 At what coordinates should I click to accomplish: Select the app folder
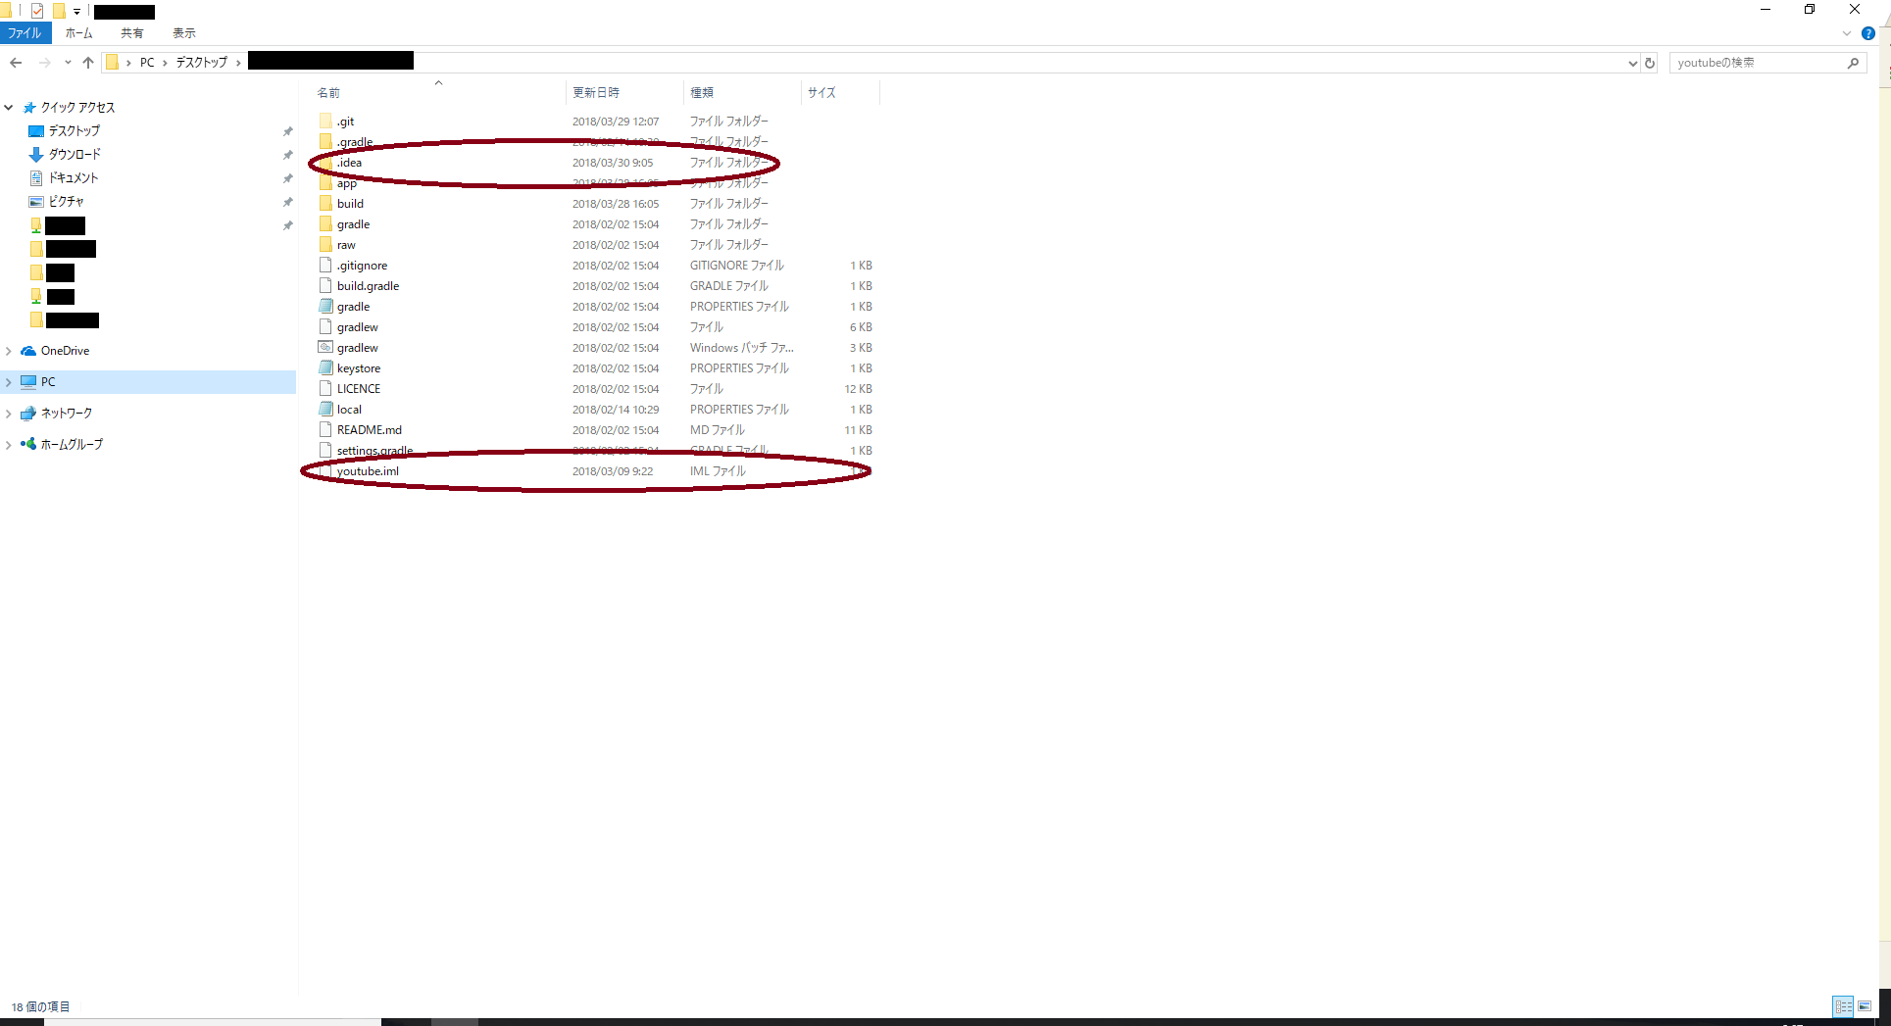pyautogui.click(x=347, y=183)
